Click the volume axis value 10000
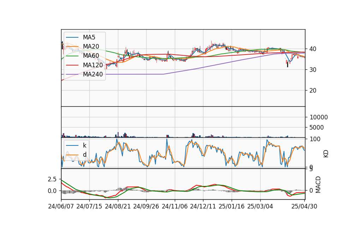 point(319,117)
